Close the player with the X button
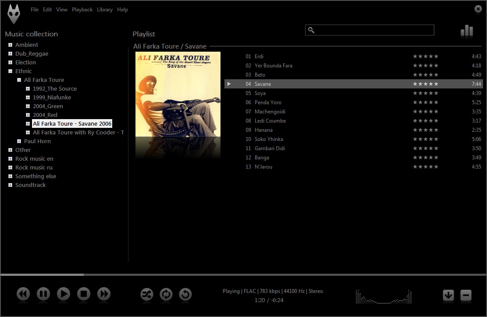487x317 pixels. pyautogui.click(x=478, y=9)
